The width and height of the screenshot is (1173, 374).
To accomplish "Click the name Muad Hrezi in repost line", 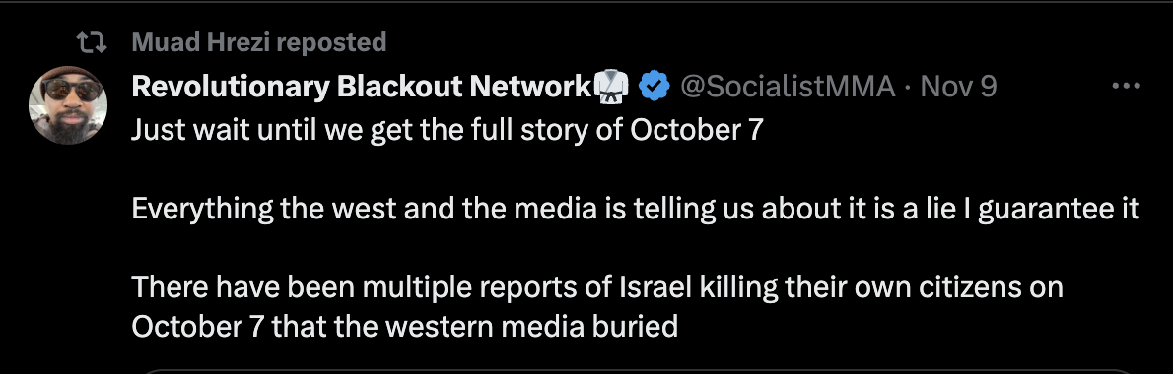I will click(200, 42).
